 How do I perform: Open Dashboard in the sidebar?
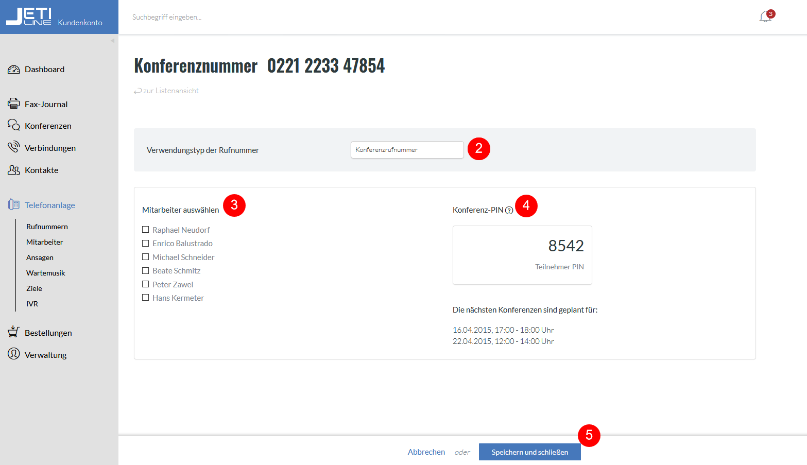pyautogui.click(x=44, y=70)
